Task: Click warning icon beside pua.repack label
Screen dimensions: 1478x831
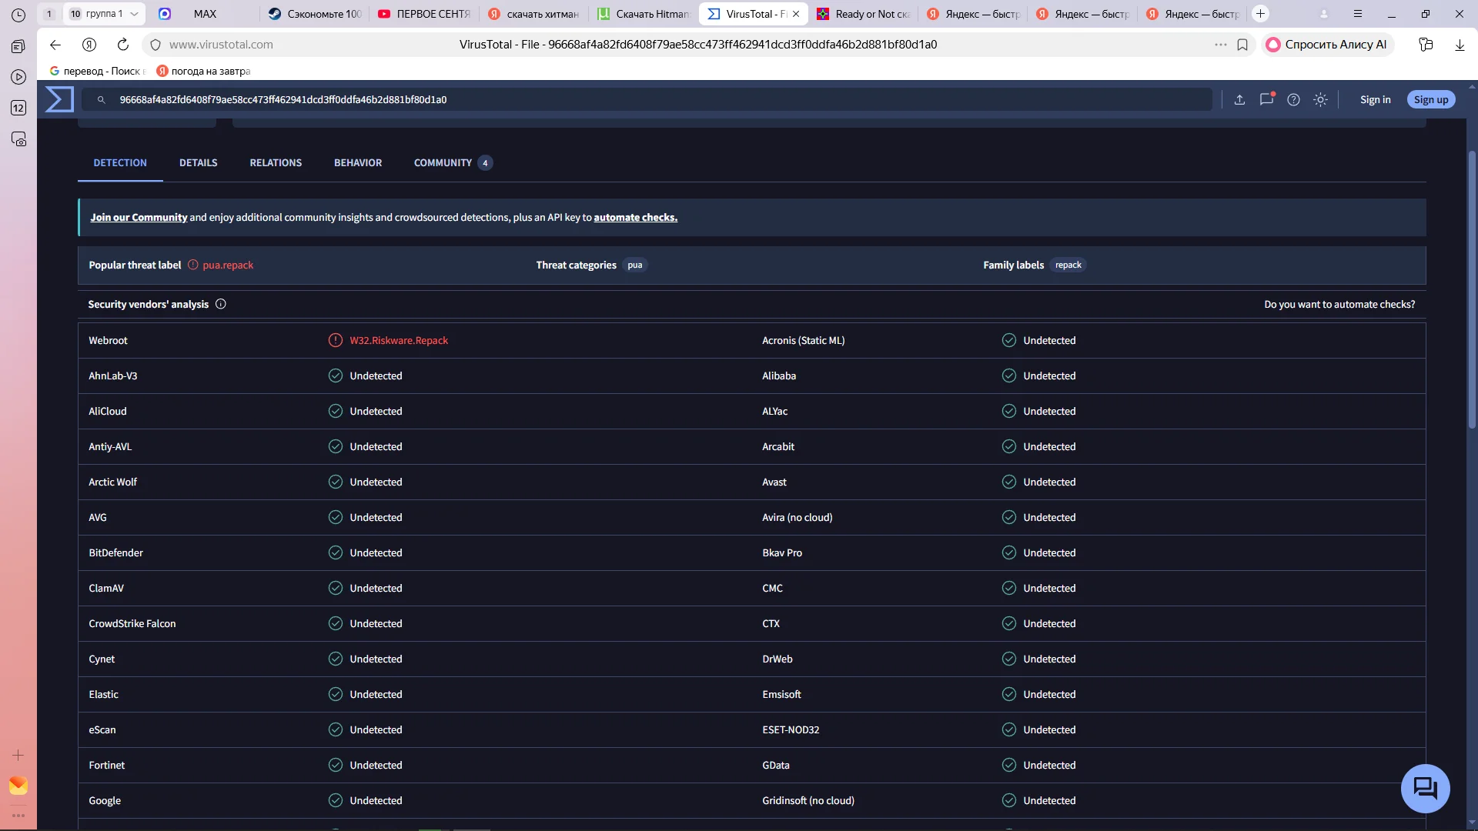Action: (193, 265)
